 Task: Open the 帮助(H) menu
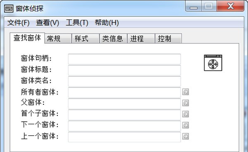click(107, 22)
